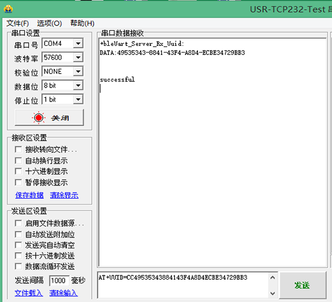Toggle 数据流循环发送 checkbox
Image resolution: width=332 pixels, height=302 pixels.
pos(18,266)
